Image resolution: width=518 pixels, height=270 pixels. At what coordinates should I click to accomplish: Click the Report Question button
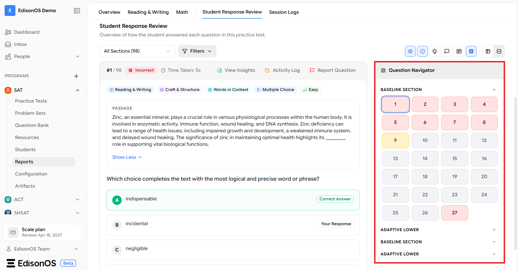pyautogui.click(x=333, y=70)
